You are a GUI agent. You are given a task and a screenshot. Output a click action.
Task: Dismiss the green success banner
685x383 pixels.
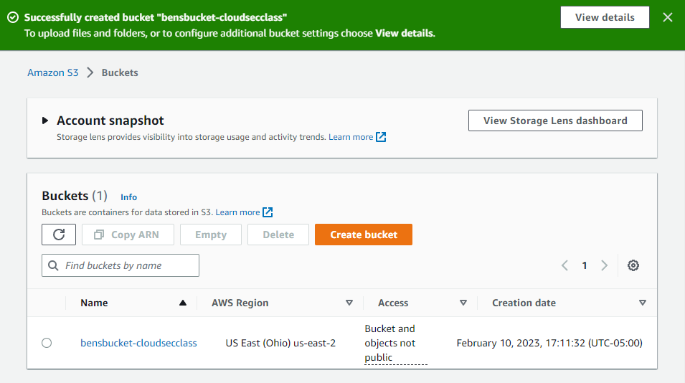tap(668, 17)
